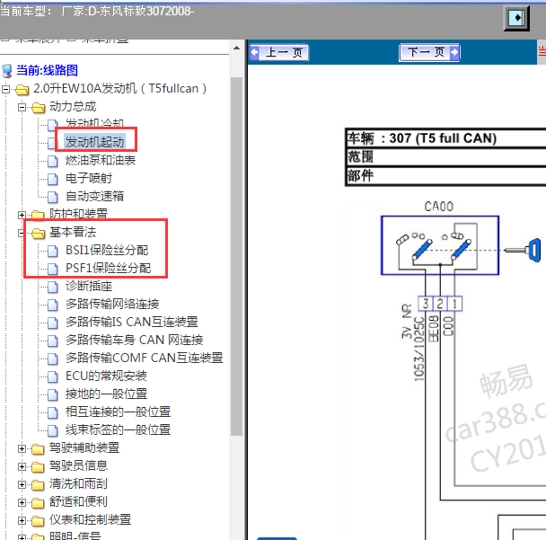Image resolution: width=546 pixels, height=540 pixels.
Task: Expand the 舒适和便利 folder
Action: (x=22, y=503)
